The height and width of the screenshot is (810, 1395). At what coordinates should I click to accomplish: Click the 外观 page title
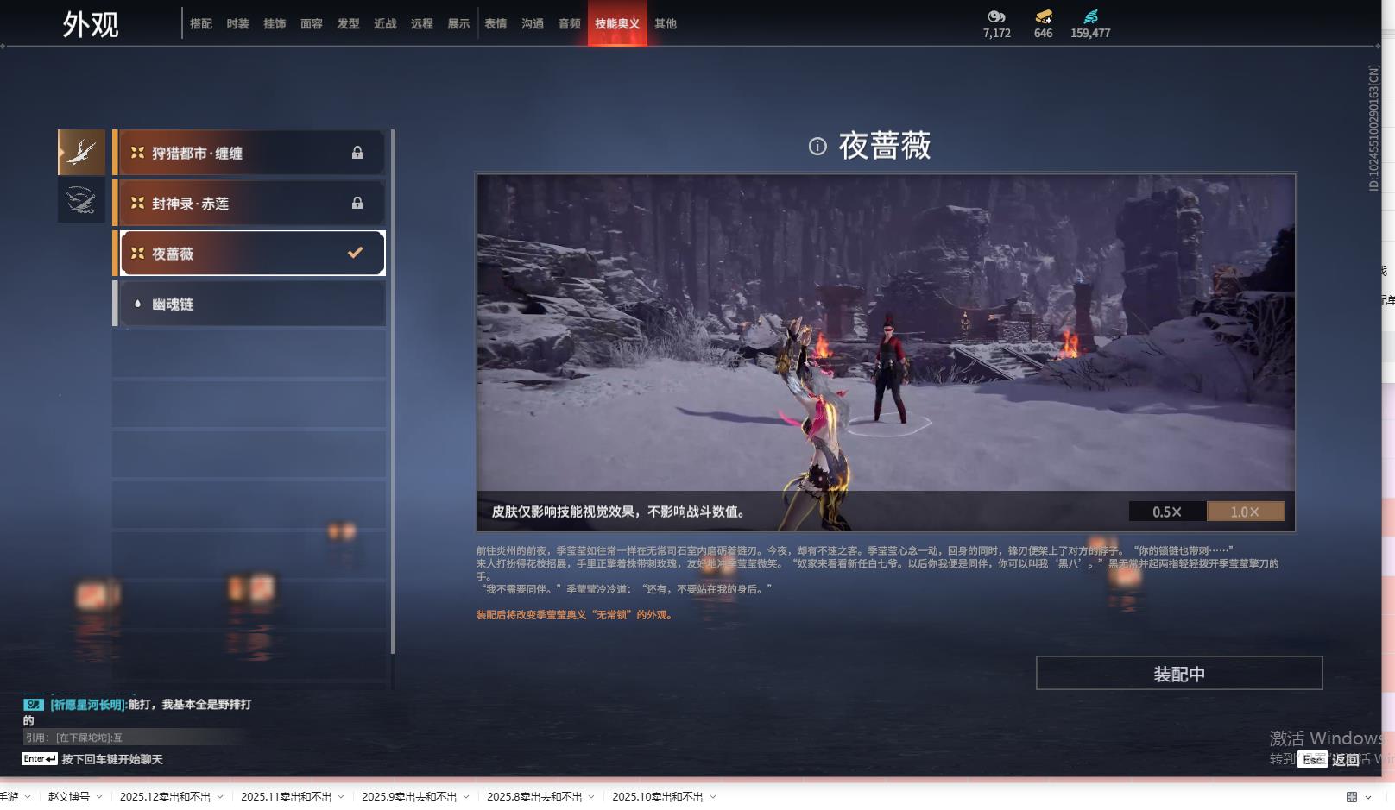coord(91,24)
